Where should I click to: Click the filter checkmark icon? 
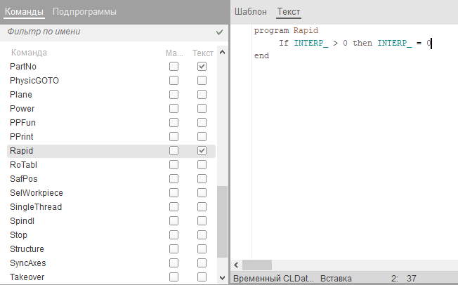tap(220, 32)
